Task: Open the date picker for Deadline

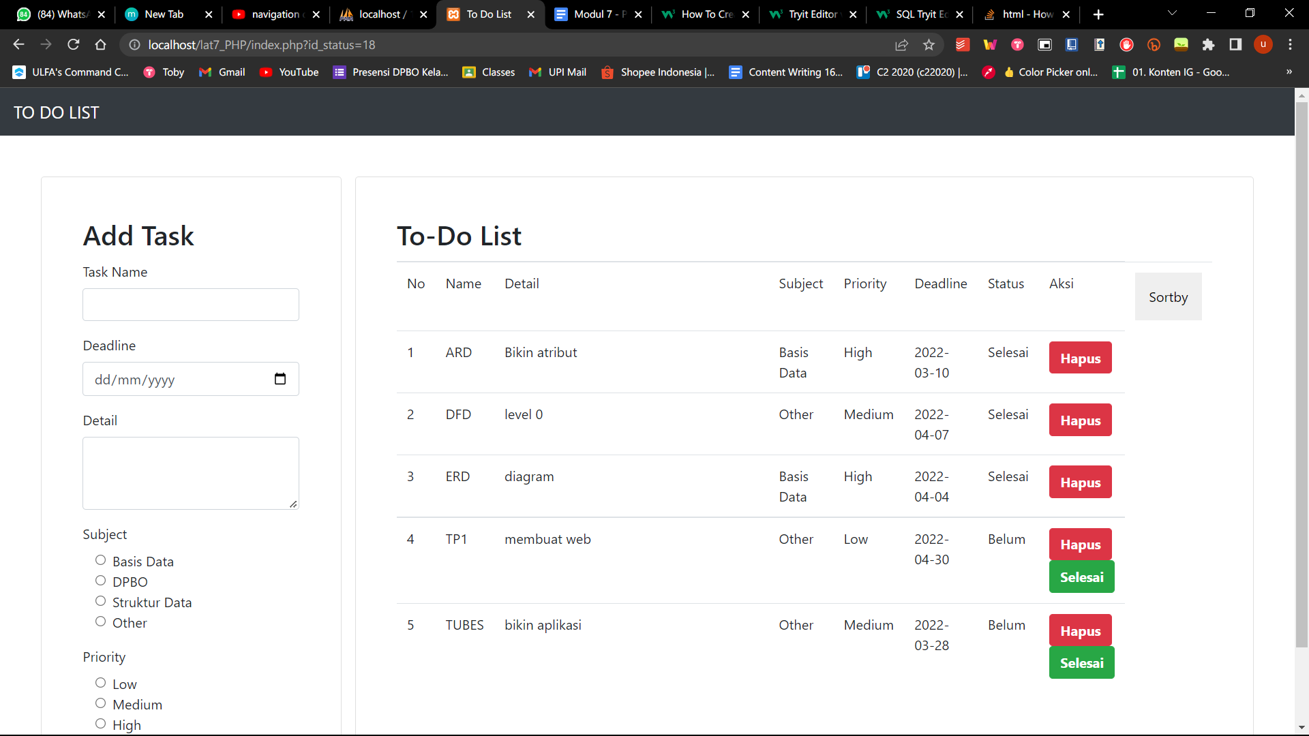Action: pyautogui.click(x=280, y=379)
